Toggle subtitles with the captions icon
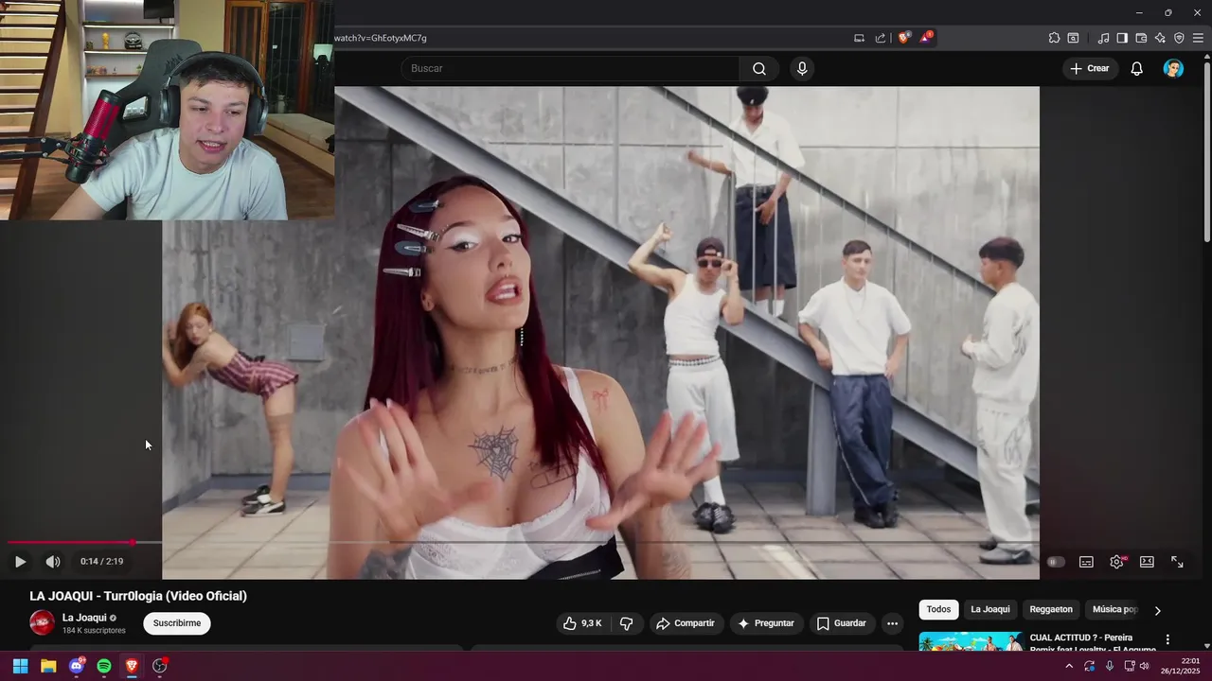This screenshot has width=1212, height=681. pos(1086,562)
